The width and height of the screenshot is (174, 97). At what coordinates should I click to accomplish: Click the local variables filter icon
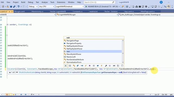click(114, 66)
